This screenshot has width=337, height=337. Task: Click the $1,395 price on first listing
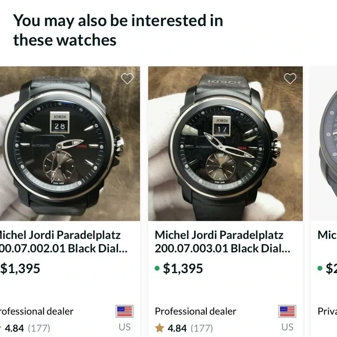(20, 268)
